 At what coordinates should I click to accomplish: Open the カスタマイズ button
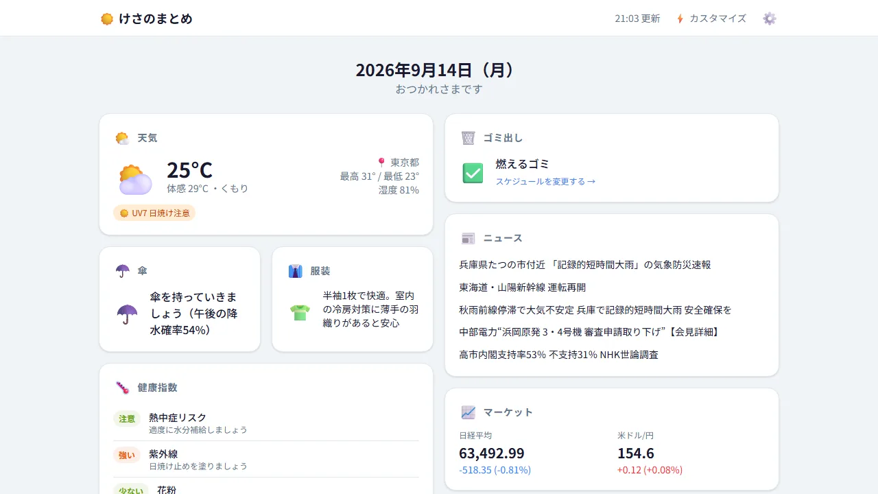(711, 19)
